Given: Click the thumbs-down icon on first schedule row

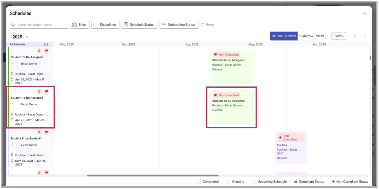Looking at the screenshot, I should tap(46, 51).
